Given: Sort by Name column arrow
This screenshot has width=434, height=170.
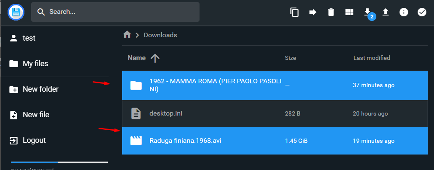Looking at the screenshot, I should pos(155,58).
